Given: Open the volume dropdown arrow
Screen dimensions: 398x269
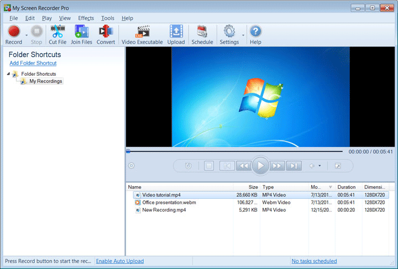Looking at the screenshot, I should pyautogui.click(x=320, y=166).
